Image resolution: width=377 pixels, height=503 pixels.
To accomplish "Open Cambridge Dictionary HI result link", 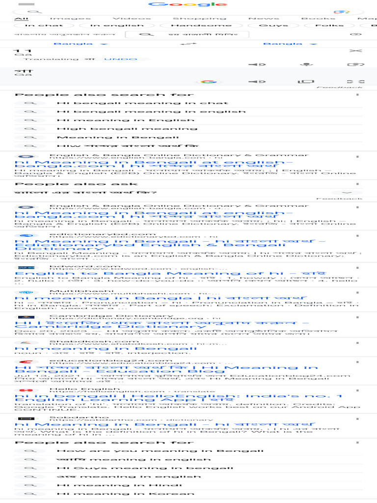I will coord(162,325).
